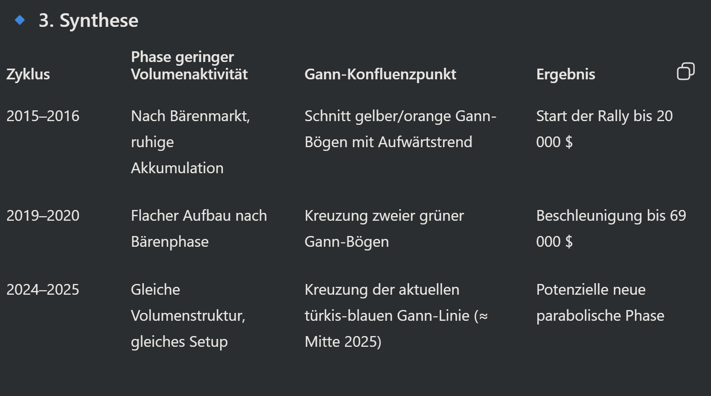The height and width of the screenshot is (396, 711).
Task: Click the 'Beschleunigung bis 69 000 $' cell
Action: pos(610,229)
